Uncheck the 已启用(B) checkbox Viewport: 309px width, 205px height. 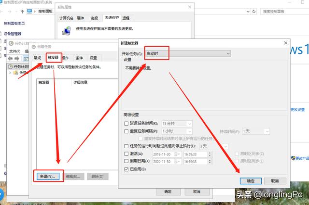pos(126,169)
